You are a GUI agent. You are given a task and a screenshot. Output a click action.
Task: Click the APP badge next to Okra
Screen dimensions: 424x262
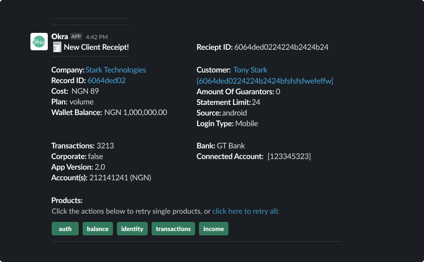coord(76,37)
